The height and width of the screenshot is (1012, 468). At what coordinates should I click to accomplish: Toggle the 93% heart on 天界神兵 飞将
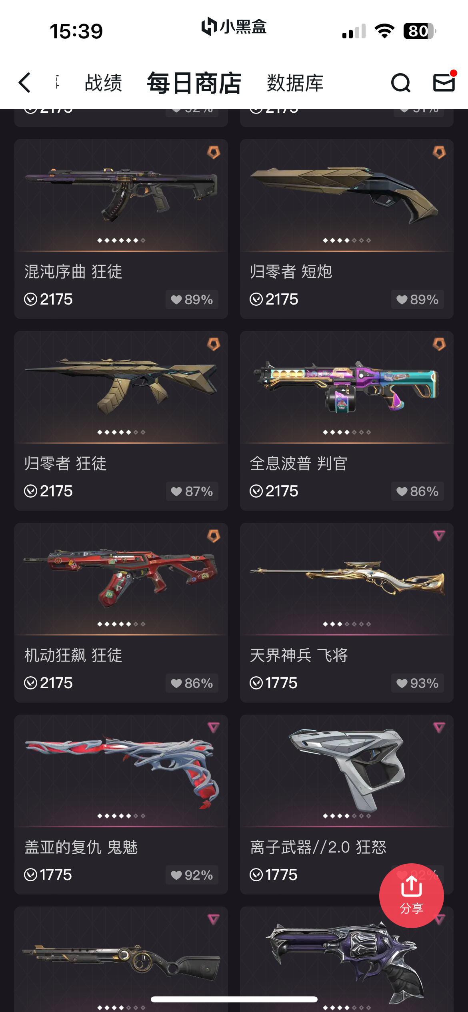click(417, 683)
